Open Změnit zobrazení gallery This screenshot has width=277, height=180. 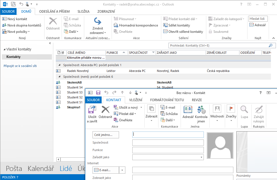[98, 26]
